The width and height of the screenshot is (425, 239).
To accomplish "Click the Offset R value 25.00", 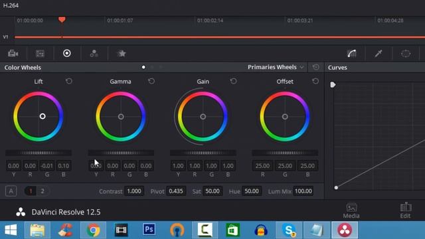I will tap(263, 165).
